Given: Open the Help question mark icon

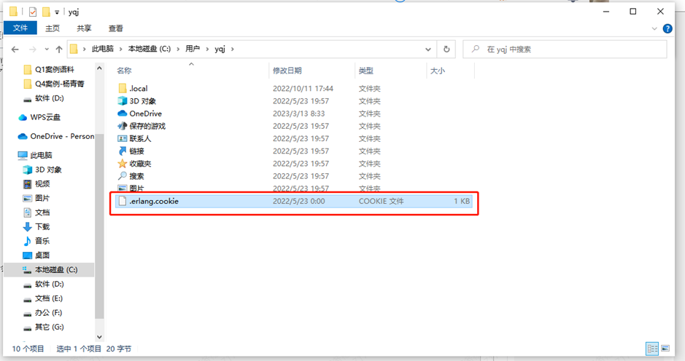Looking at the screenshot, I should coord(667,29).
